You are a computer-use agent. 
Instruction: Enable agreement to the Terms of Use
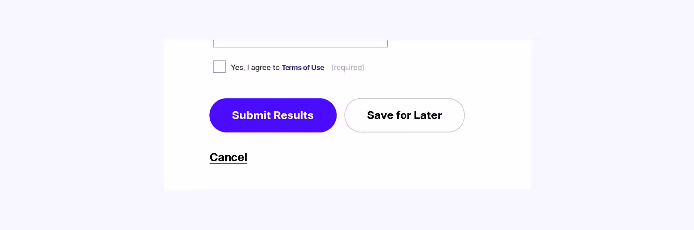(219, 67)
